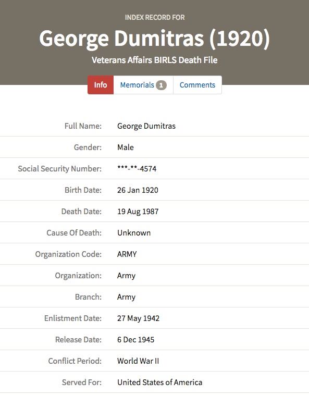The image size is (309, 395).
Task: Click the Birth Date value 26 Jan 1920
Action: [138, 190]
